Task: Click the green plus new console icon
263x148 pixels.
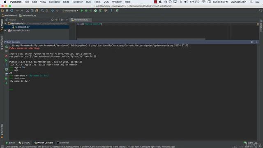Action: (7, 83)
